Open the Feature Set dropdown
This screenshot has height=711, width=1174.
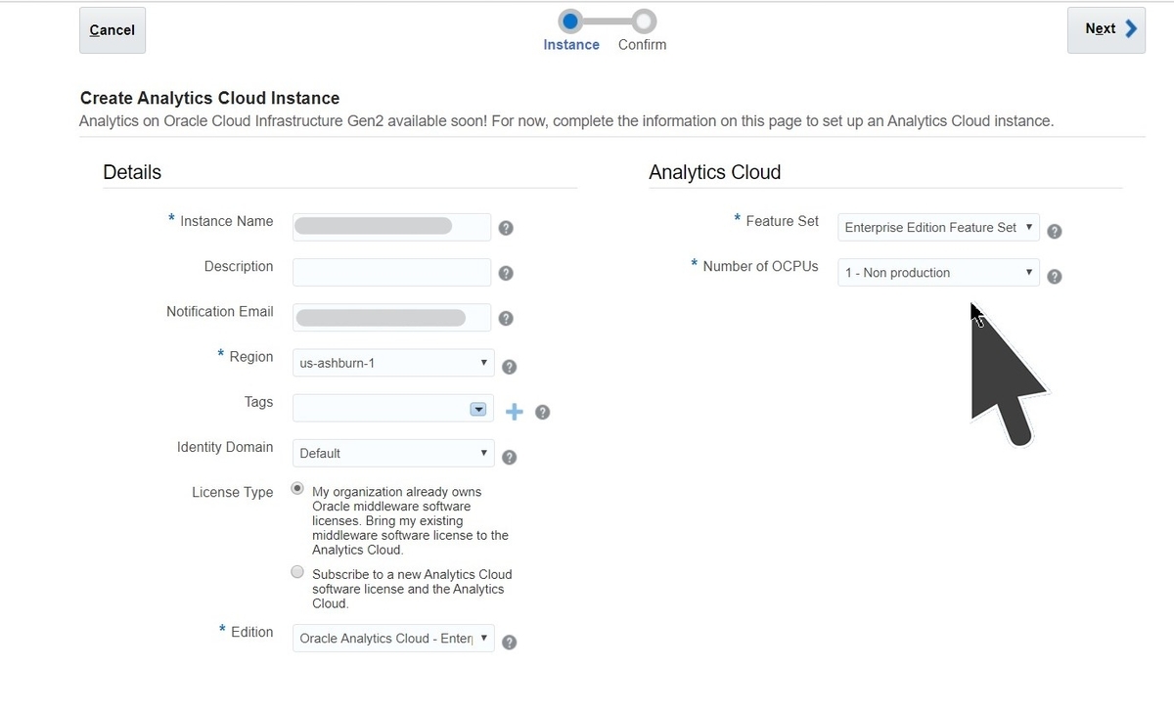click(x=938, y=227)
